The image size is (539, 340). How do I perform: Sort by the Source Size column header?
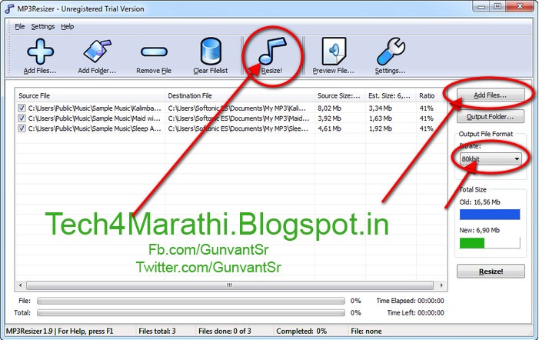coord(340,95)
